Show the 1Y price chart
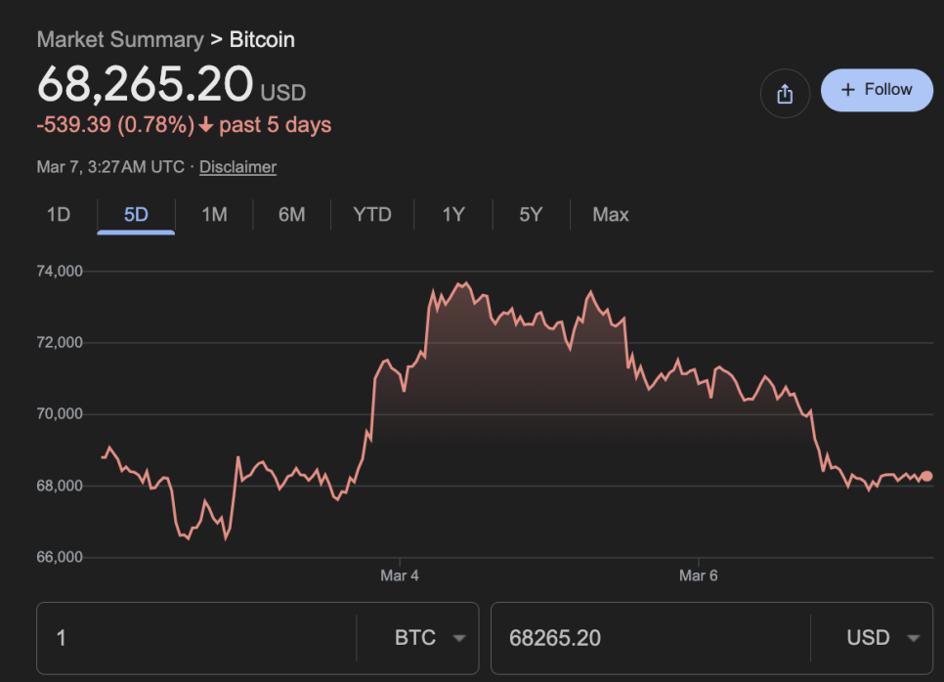 (453, 215)
